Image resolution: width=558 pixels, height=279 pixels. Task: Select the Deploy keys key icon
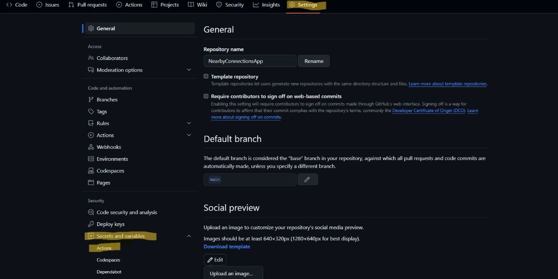pyautogui.click(x=91, y=224)
